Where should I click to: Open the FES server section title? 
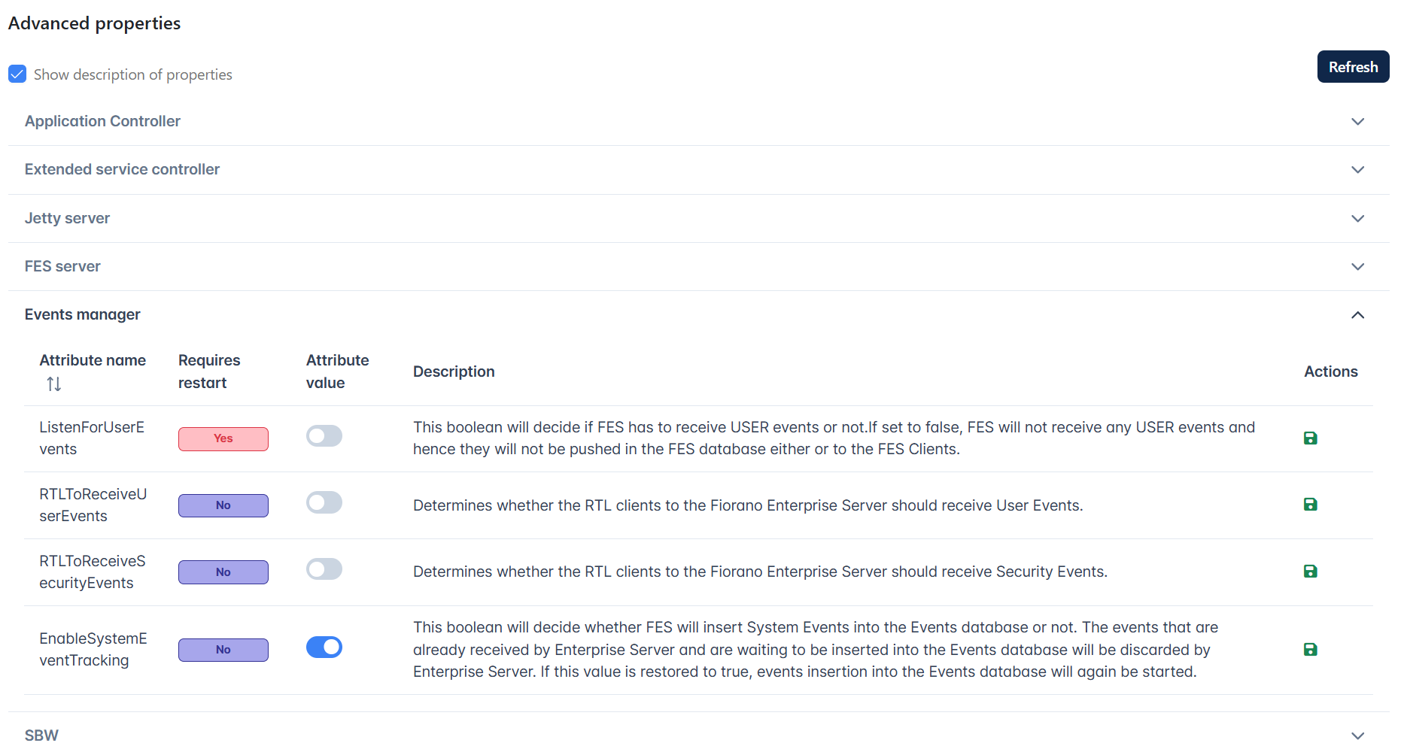coord(62,266)
